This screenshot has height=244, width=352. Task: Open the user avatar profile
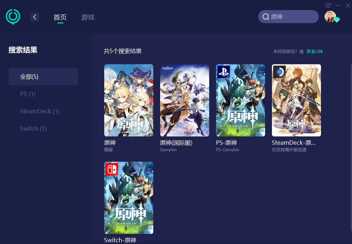[330, 17]
